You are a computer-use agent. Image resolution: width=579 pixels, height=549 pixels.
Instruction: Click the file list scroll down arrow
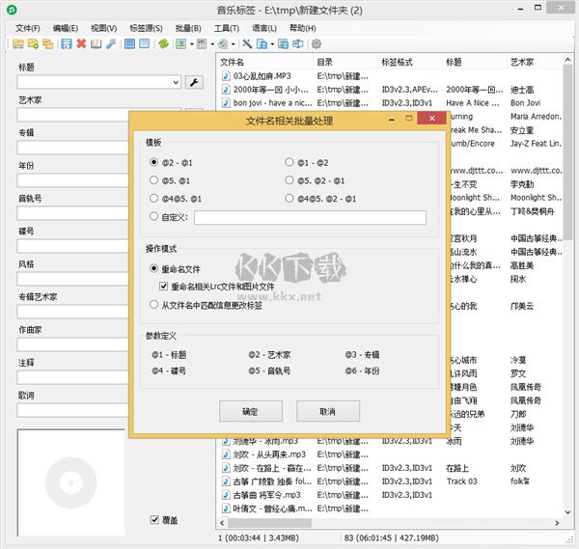coord(568,512)
